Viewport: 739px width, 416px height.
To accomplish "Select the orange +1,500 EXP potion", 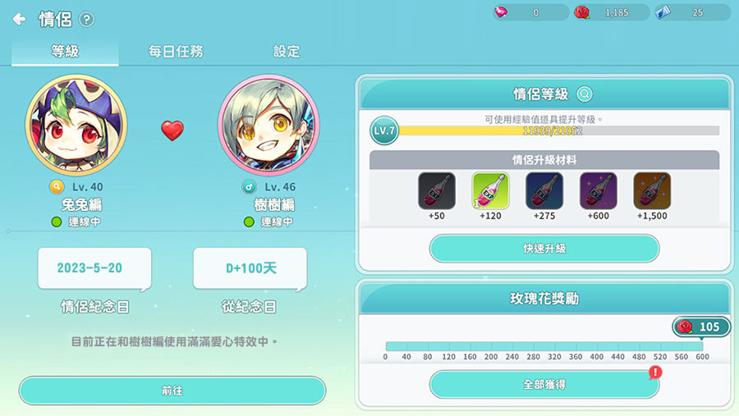I will pyautogui.click(x=652, y=191).
